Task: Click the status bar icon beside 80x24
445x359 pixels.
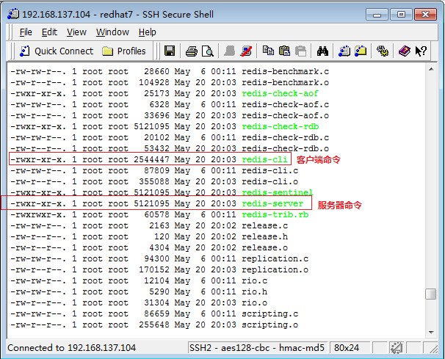Action: (x=397, y=348)
